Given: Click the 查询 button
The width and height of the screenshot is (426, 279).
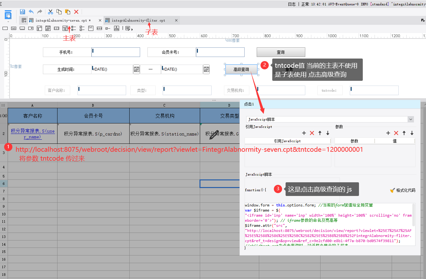Looking at the screenshot, I should [281, 52].
